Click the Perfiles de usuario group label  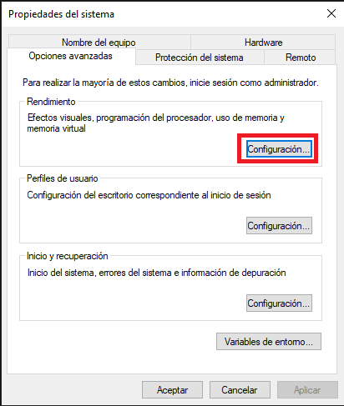(x=63, y=178)
